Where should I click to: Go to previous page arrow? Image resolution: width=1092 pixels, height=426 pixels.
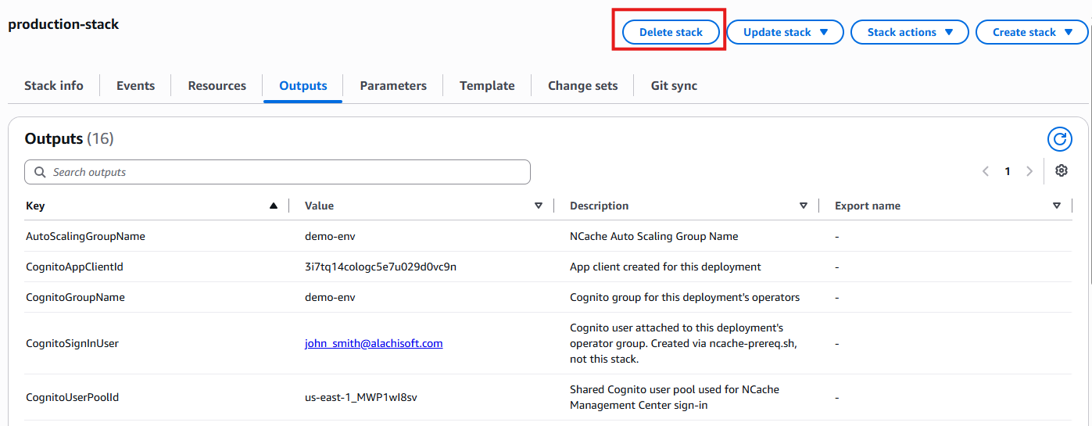(986, 171)
